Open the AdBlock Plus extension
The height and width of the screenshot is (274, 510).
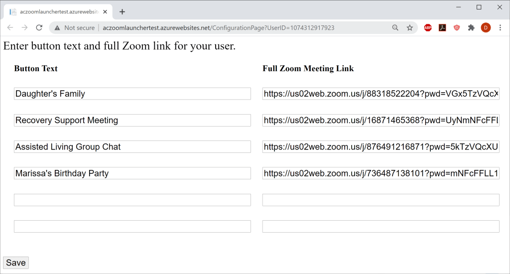pyautogui.click(x=428, y=28)
